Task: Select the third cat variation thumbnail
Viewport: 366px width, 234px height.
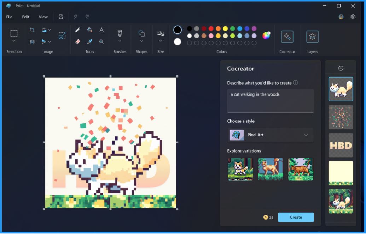Action: click(301, 169)
